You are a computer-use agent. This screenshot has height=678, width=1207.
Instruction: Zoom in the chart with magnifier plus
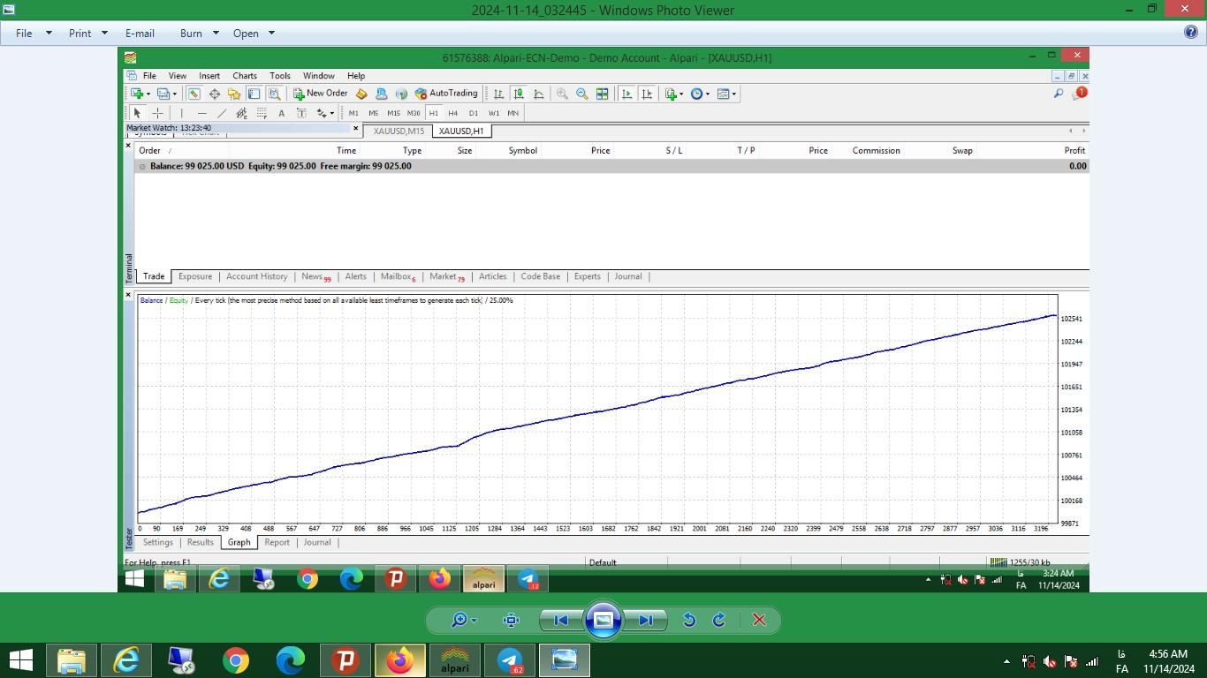(x=562, y=94)
